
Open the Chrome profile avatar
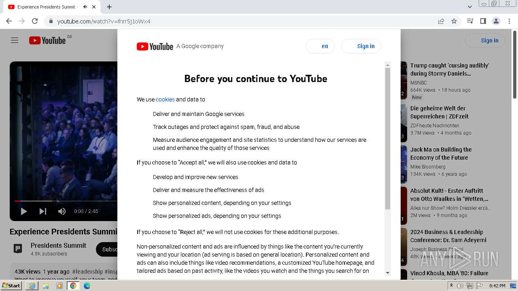click(x=496, y=21)
